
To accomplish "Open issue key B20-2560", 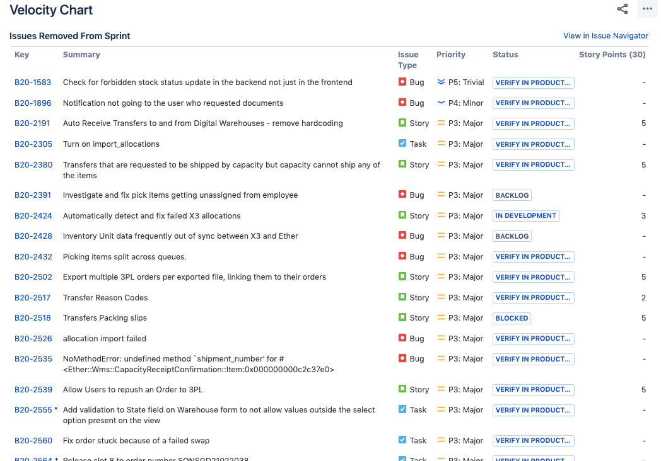I will pos(33,440).
